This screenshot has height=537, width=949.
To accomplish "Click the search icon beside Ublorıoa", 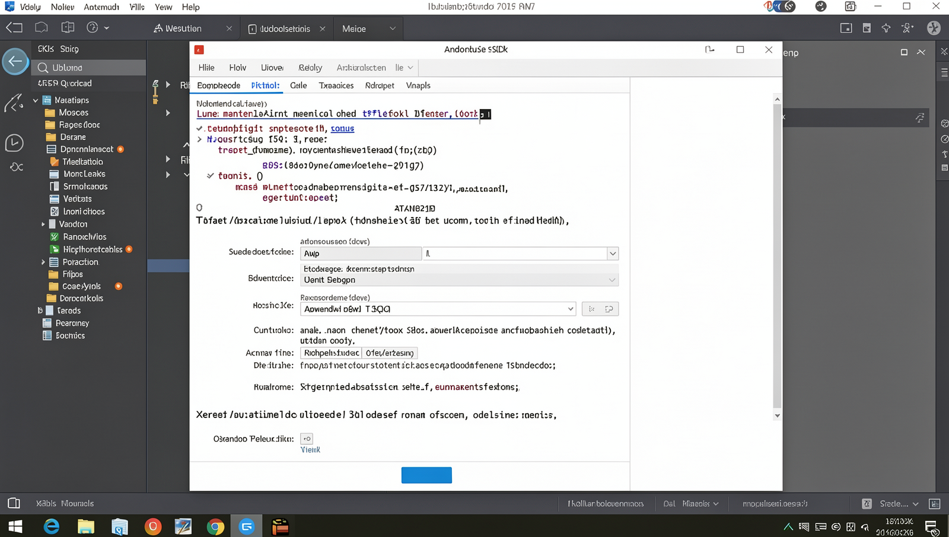I will tap(43, 68).
